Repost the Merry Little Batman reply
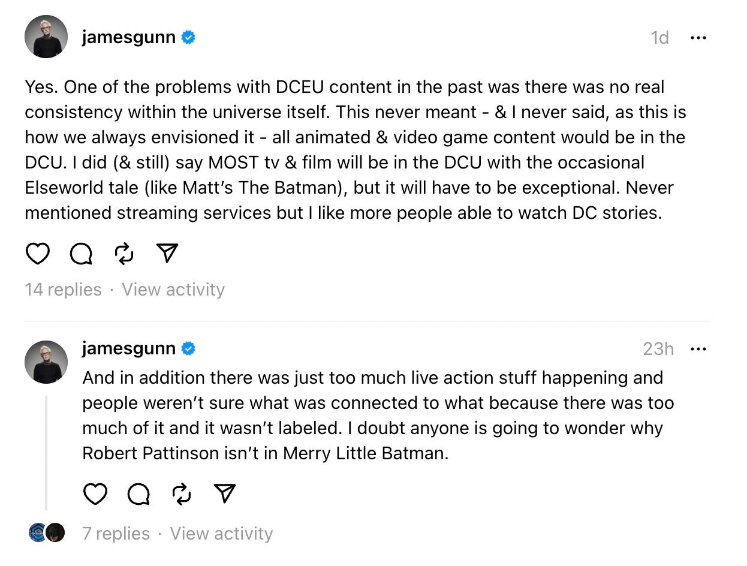This screenshot has width=747, height=566. pos(182,494)
